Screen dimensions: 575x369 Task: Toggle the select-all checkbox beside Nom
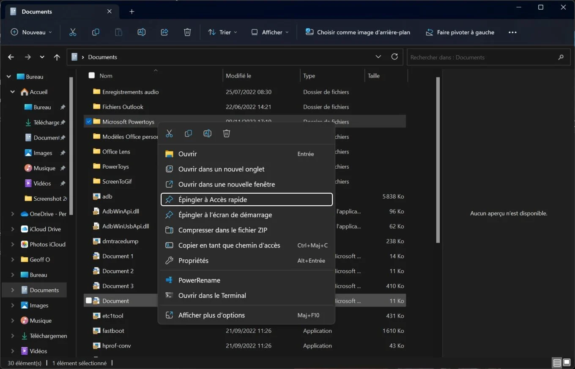pyautogui.click(x=92, y=75)
